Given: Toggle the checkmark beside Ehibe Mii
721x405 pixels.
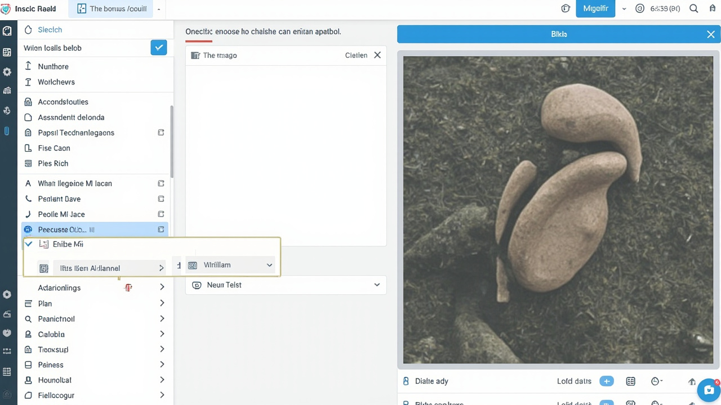Looking at the screenshot, I should pyautogui.click(x=29, y=244).
